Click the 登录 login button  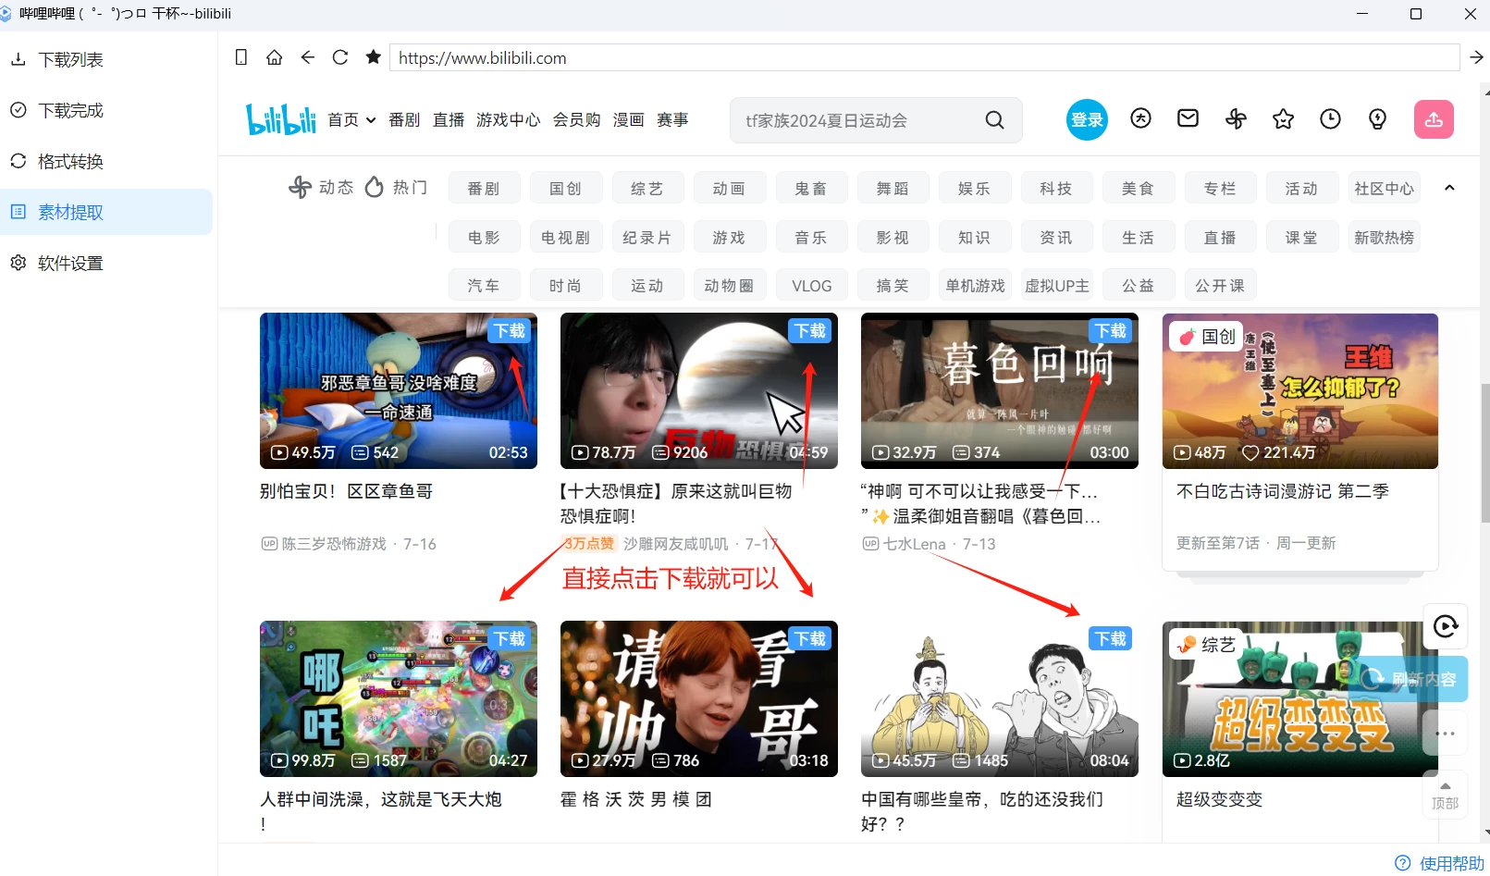(x=1087, y=119)
